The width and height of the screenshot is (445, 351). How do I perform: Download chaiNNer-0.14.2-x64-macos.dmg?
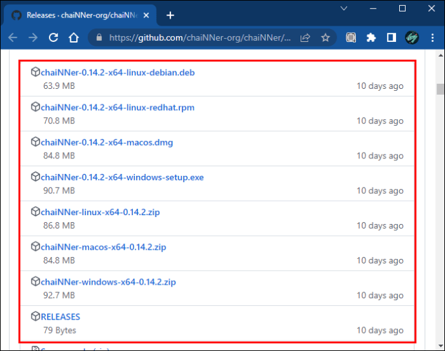(106, 142)
